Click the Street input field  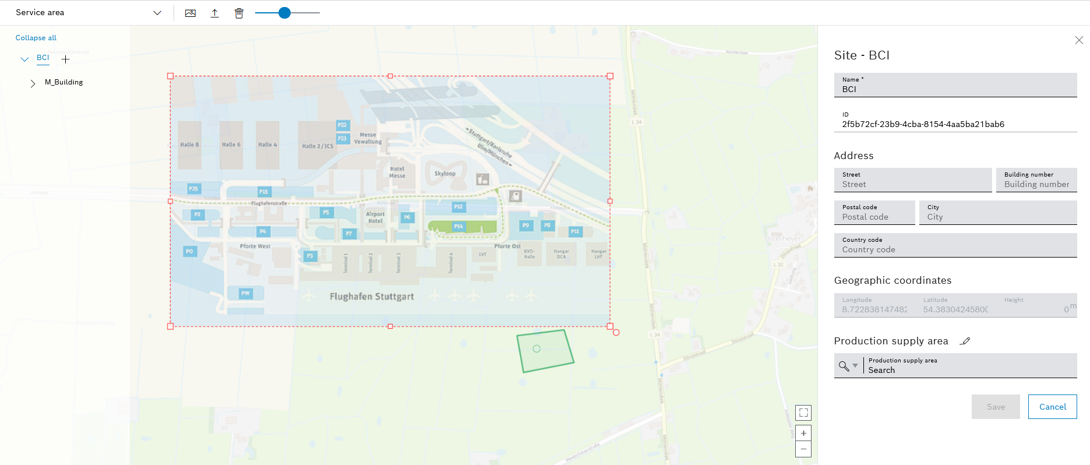click(x=913, y=180)
